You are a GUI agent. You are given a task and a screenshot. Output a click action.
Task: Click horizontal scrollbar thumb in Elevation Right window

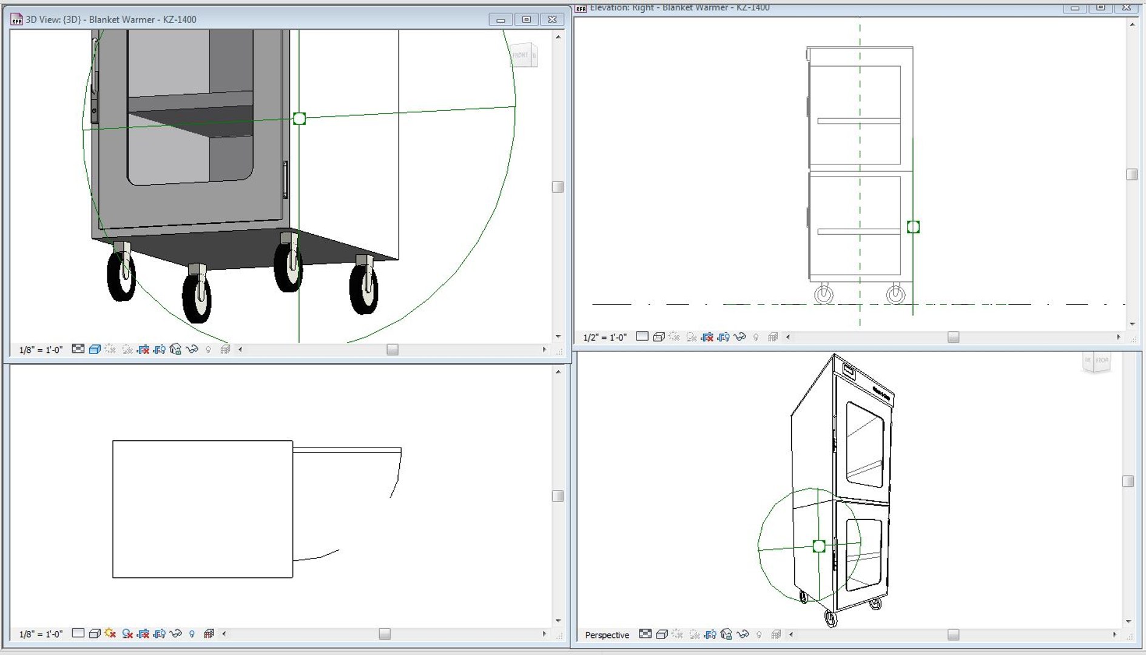[953, 337]
